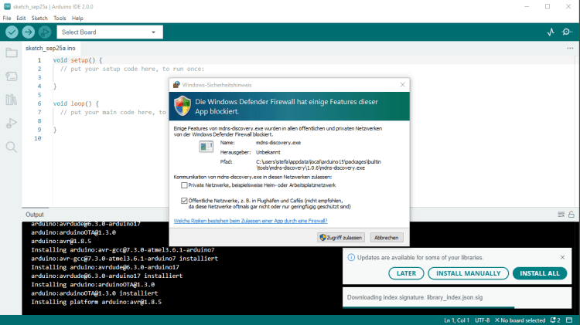Minimize the Arduino IDE window
Viewport: 580px width, 325px height.
[x=527, y=6]
